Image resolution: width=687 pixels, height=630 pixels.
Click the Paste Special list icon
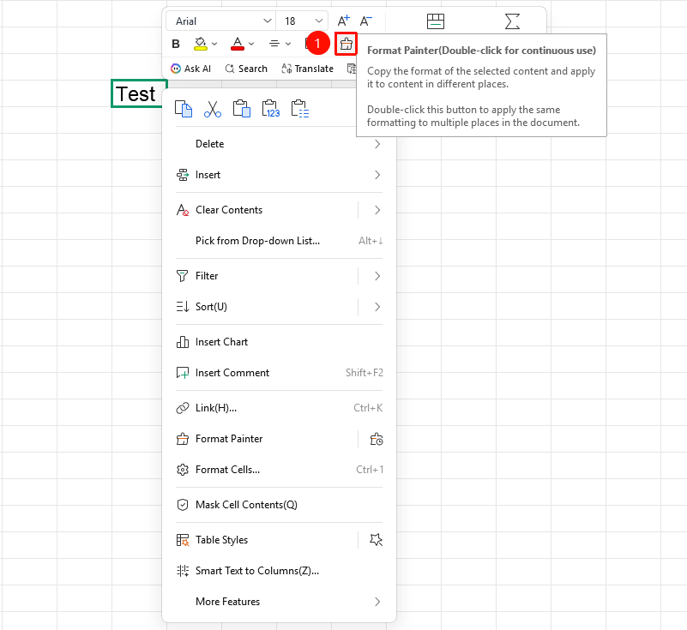click(299, 109)
